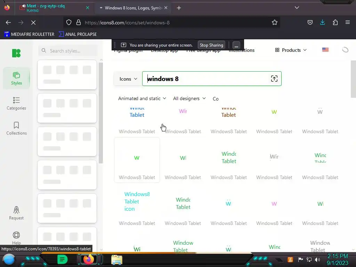Click the site padlock security icon
Screen dimensions: 356x267
click(x=79, y=23)
